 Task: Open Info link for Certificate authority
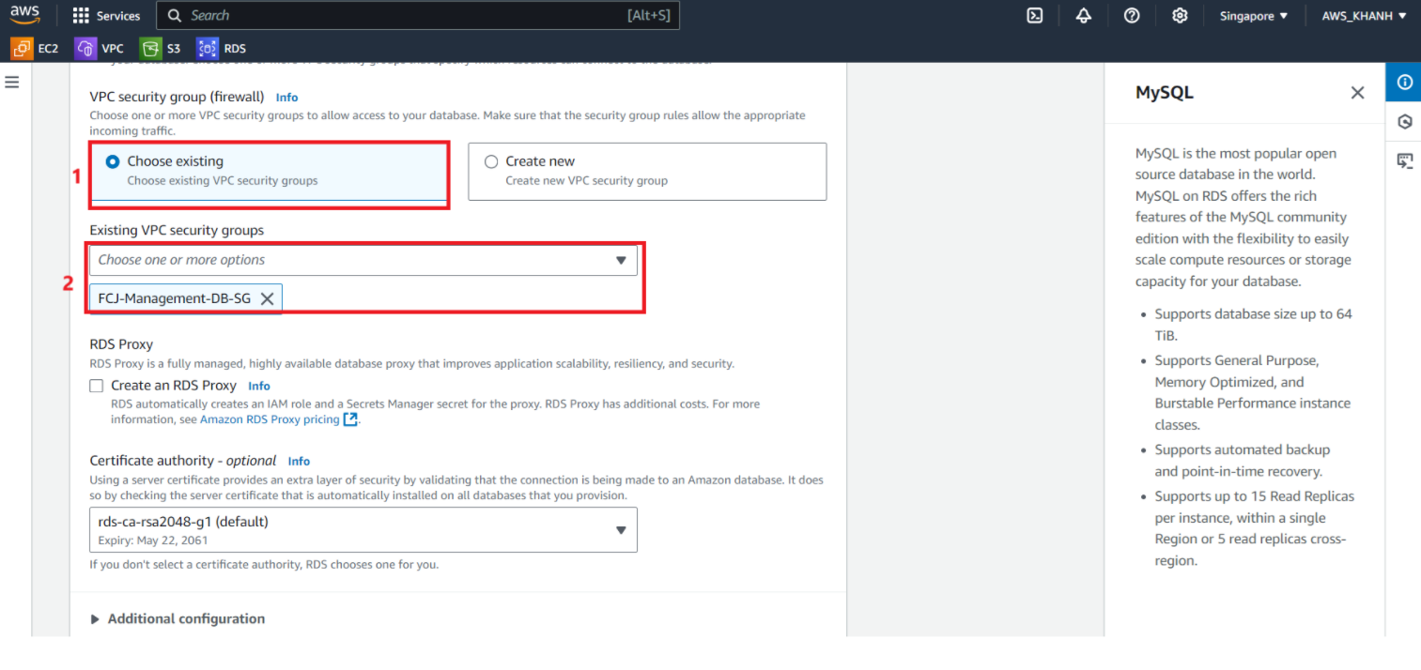tap(299, 461)
